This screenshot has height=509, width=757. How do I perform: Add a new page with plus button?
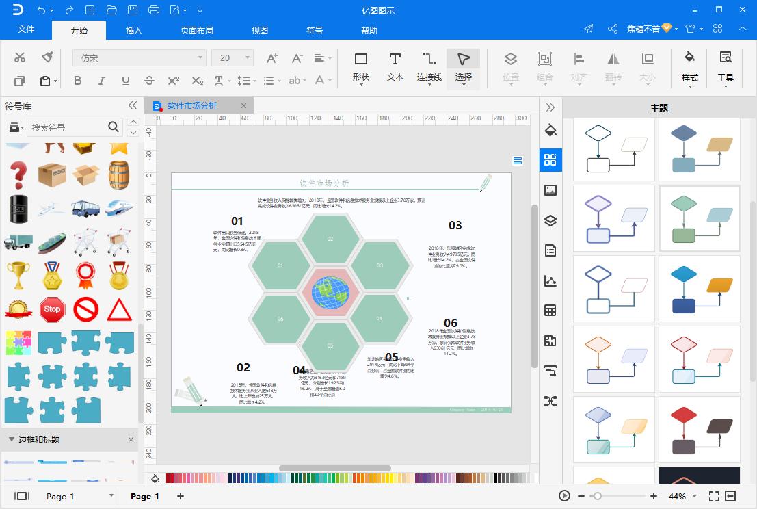pyautogui.click(x=181, y=496)
